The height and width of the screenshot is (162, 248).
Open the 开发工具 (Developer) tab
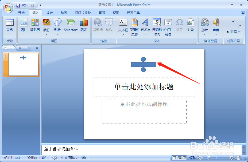click(133, 13)
